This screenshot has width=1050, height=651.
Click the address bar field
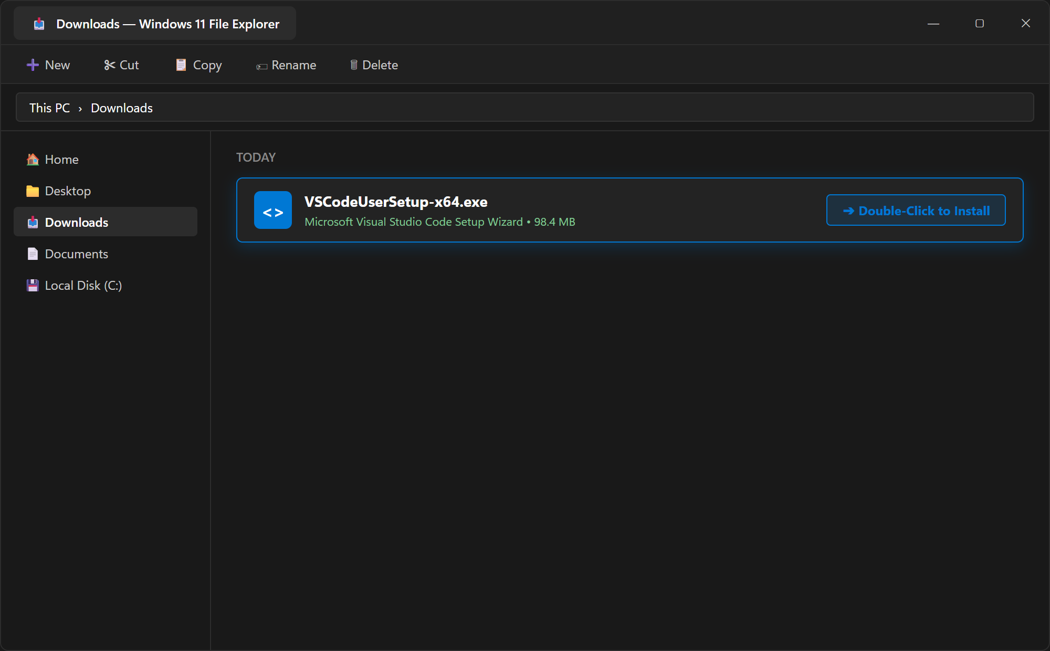(525, 107)
